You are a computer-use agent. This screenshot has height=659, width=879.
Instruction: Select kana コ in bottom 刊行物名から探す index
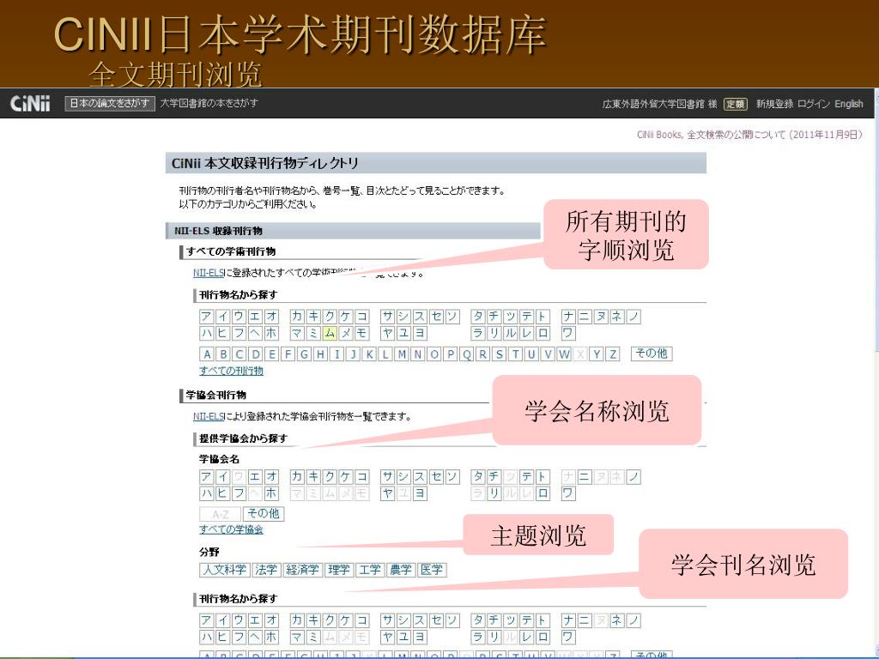tap(362, 621)
